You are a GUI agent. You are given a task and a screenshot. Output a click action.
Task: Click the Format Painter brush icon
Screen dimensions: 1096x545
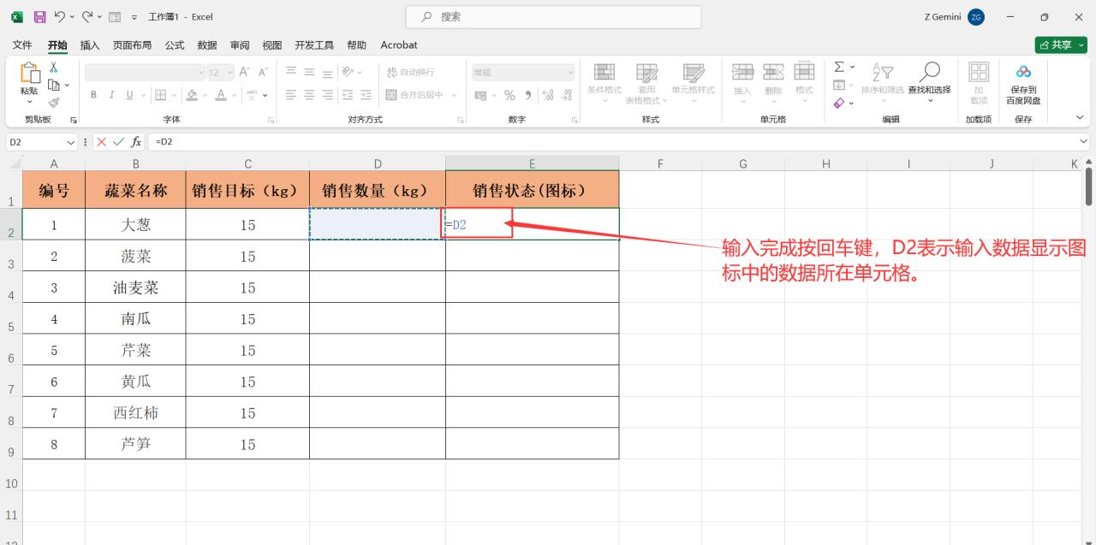(x=53, y=102)
